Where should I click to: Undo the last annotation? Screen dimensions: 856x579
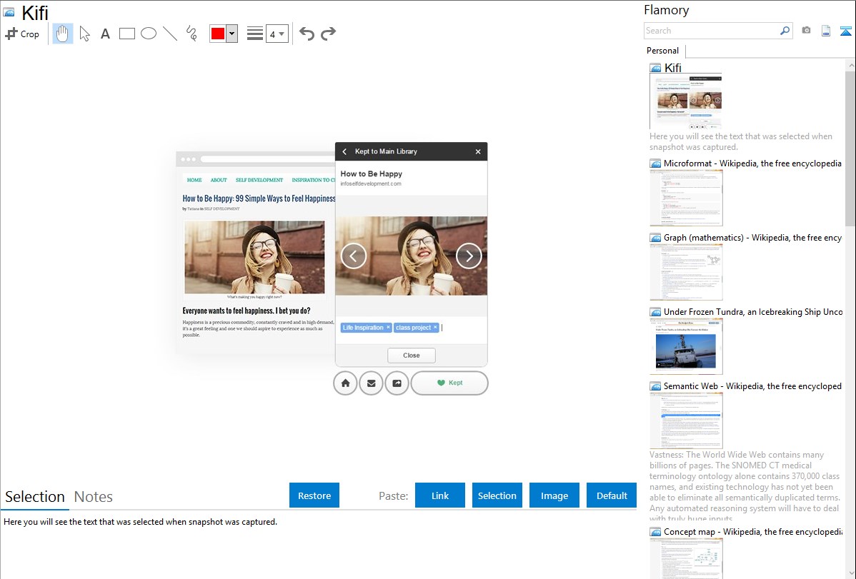(307, 34)
